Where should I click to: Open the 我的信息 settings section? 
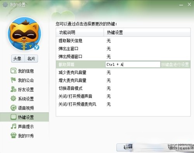(24, 71)
